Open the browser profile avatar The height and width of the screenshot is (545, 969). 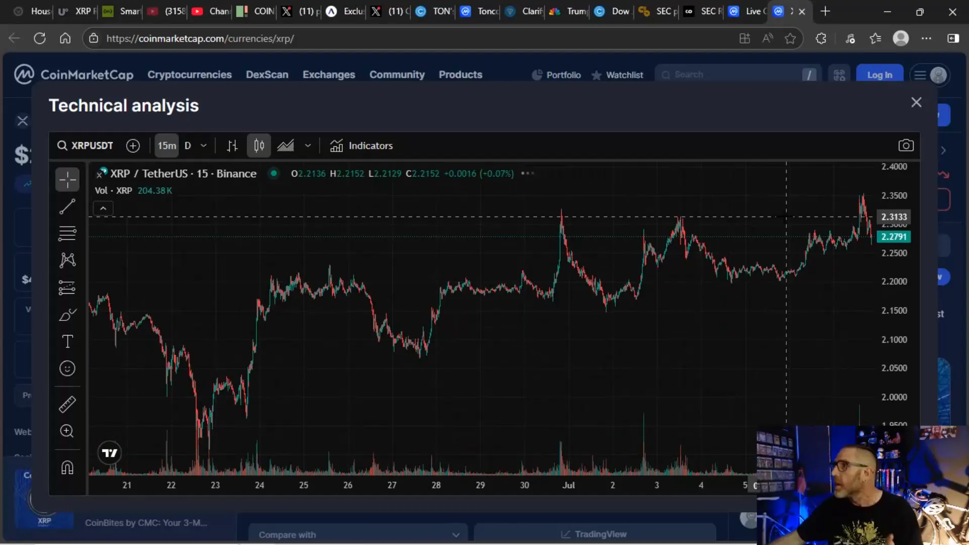click(x=901, y=38)
